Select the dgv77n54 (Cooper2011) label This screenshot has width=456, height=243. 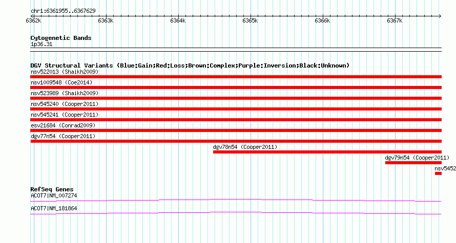point(63,136)
